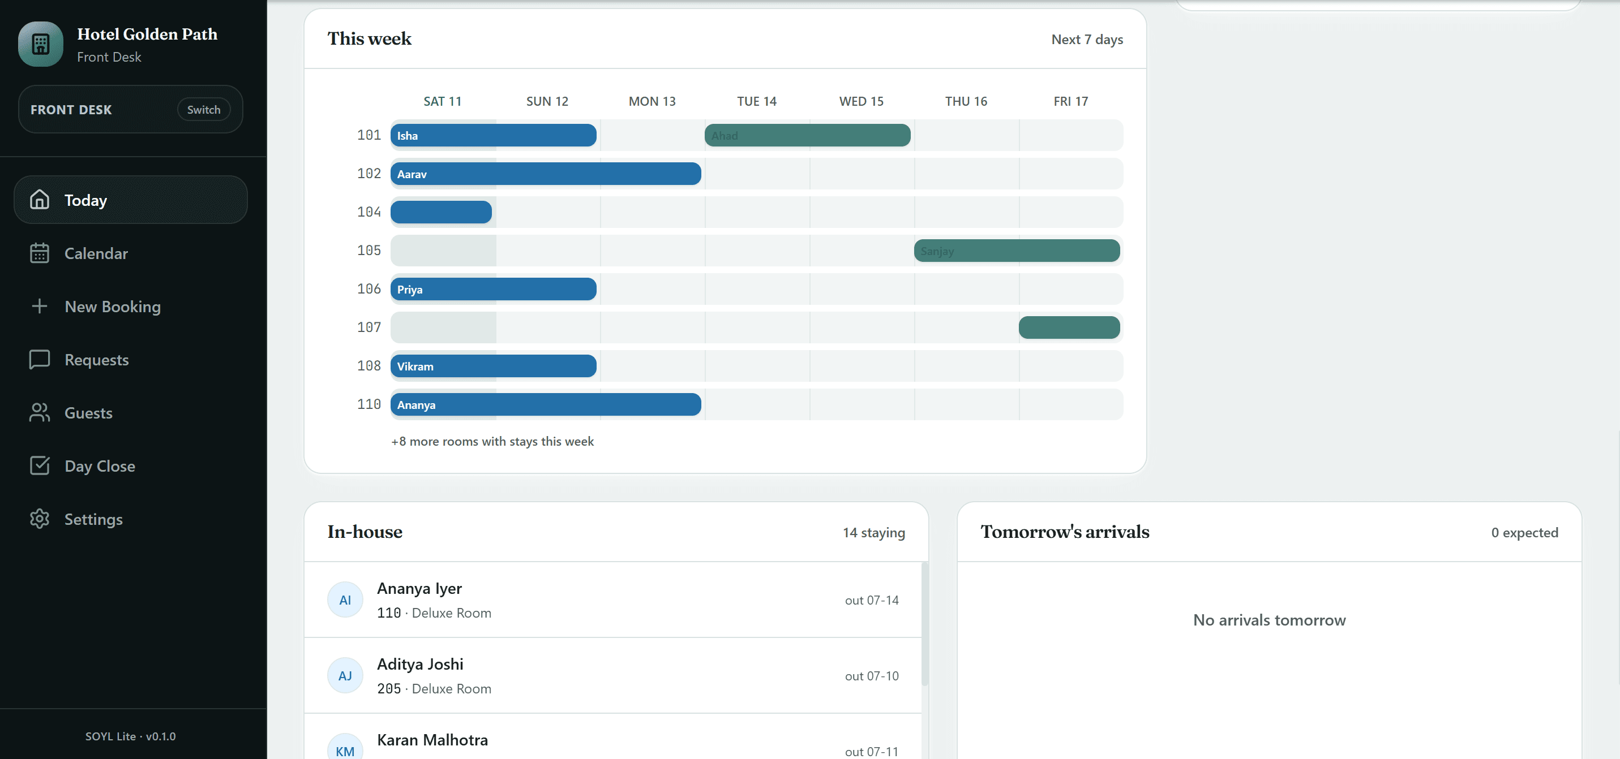This screenshot has width=1620, height=759.
Task: Open Karan Malhotra in-house guest row
Action: (x=612, y=736)
